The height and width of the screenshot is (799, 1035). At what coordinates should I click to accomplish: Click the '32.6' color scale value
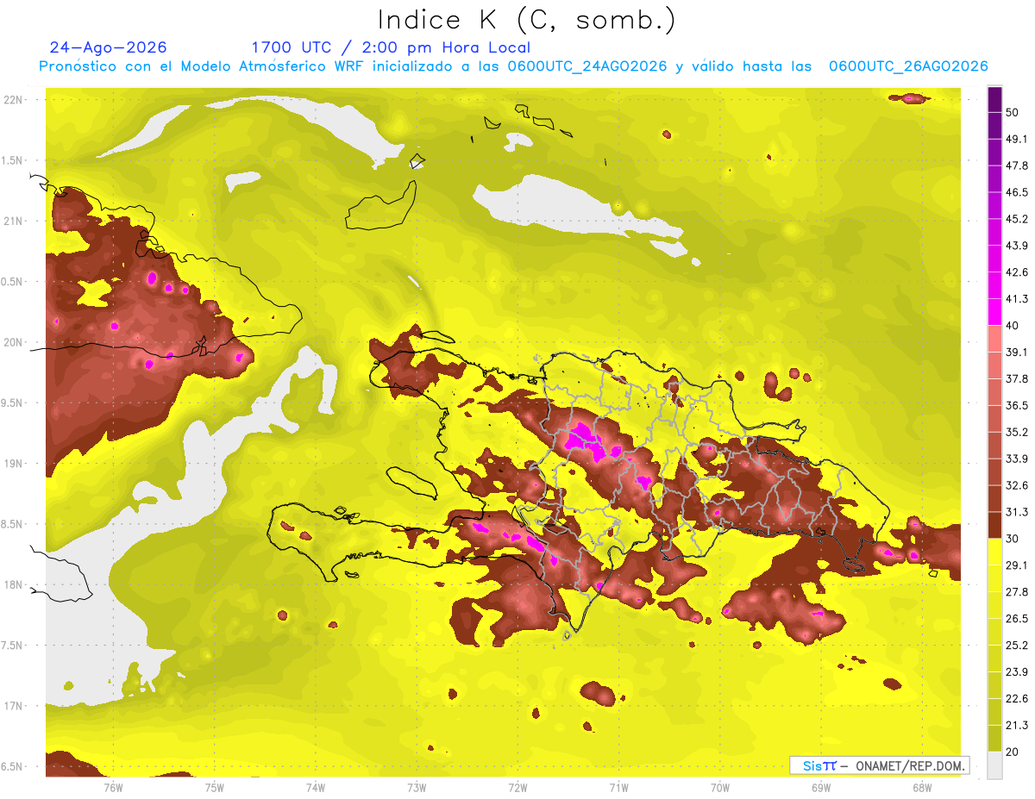tap(1017, 485)
